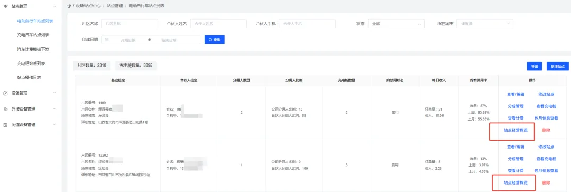Screen dimensions: 571x192
Task: Click 查看计费 for station 1109
Action: click(515, 118)
